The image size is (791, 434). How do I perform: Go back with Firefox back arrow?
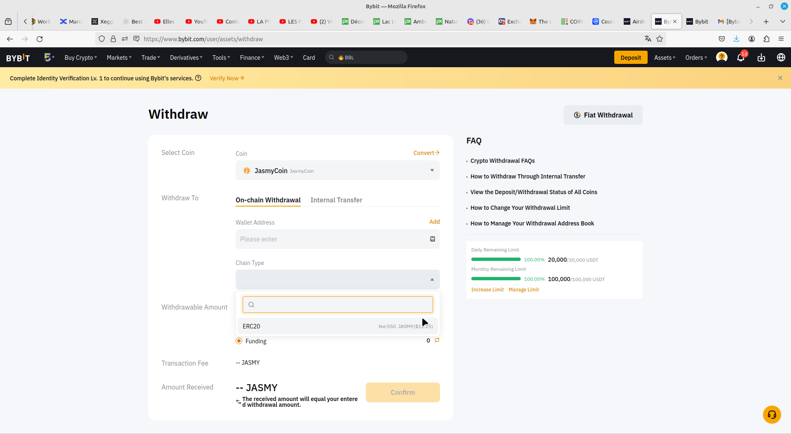tap(10, 39)
